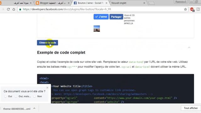This screenshot has width=201, height=113.
Task: Click the J'aime like button
Action: pyautogui.click(x=101, y=17)
